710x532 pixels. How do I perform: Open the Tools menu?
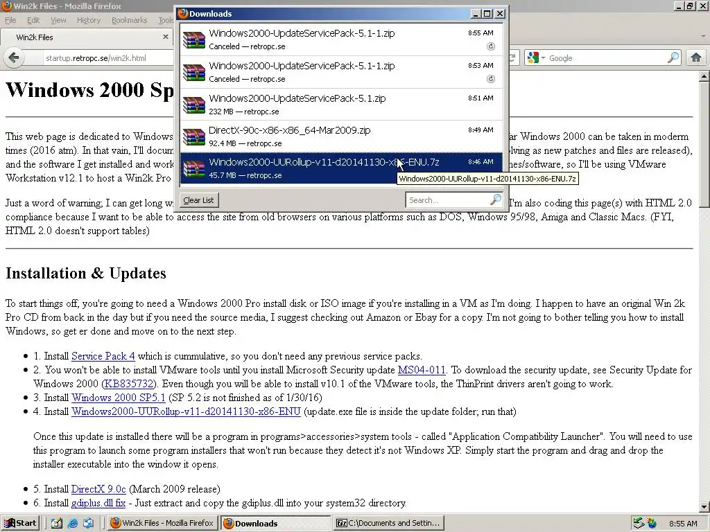tap(166, 20)
